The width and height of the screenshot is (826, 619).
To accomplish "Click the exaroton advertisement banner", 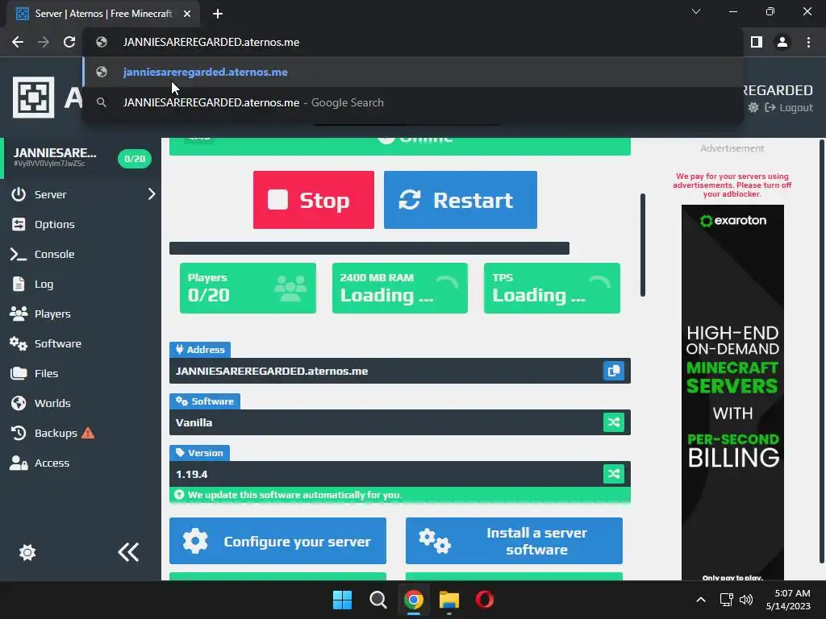I will pyautogui.click(x=732, y=393).
